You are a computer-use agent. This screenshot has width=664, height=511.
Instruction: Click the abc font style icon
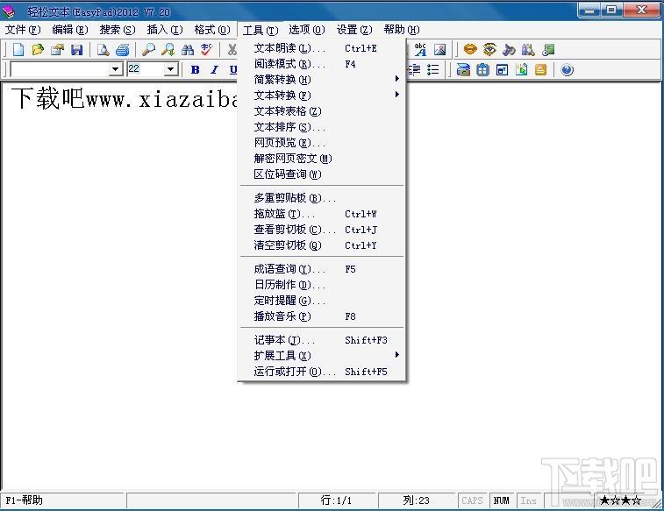[420, 50]
